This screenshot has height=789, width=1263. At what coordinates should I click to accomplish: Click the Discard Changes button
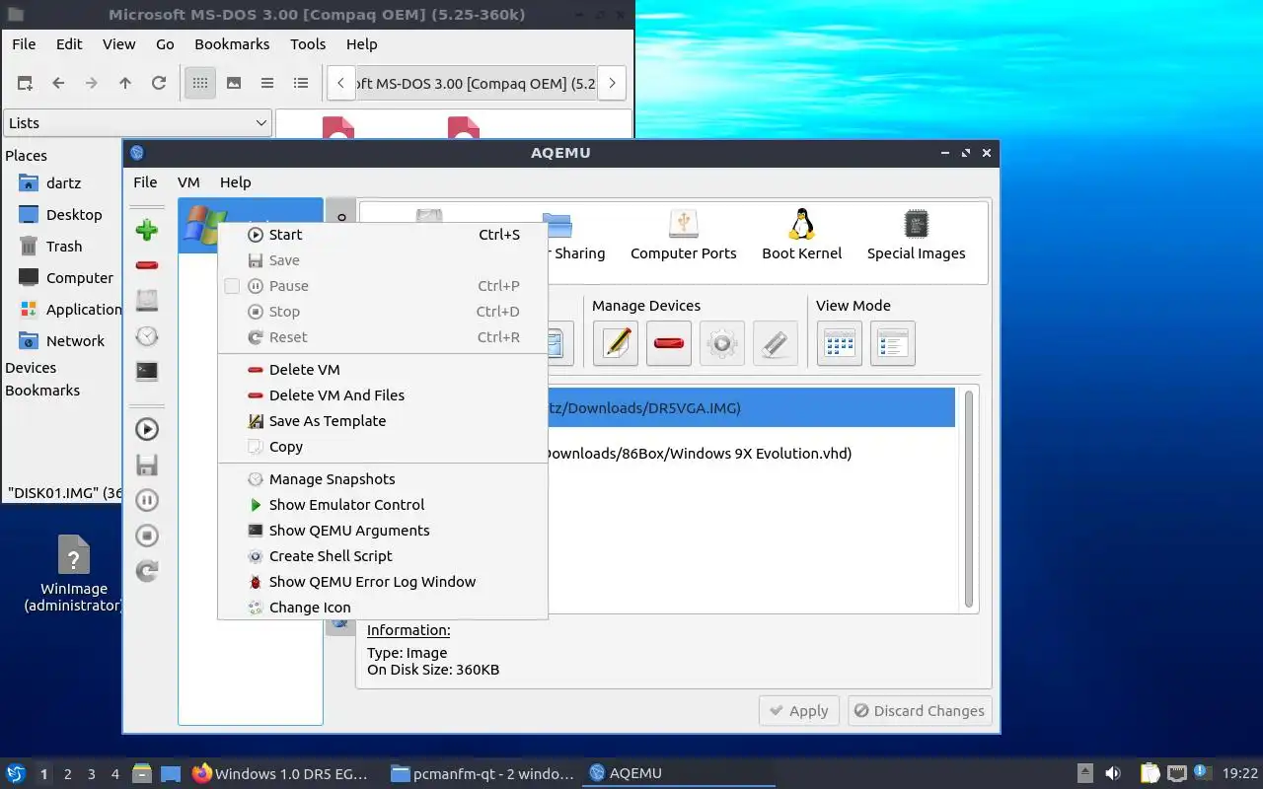[920, 711]
